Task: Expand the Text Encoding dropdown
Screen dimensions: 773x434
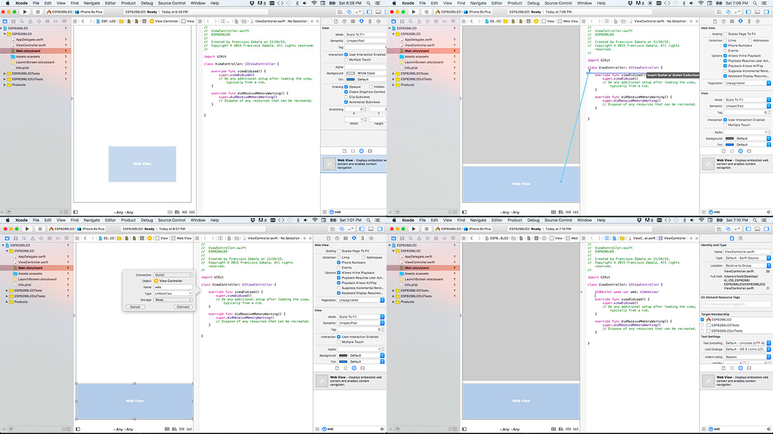Action: (747, 343)
